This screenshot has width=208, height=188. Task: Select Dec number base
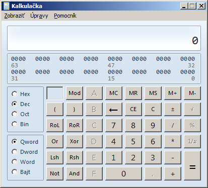point(21,104)
